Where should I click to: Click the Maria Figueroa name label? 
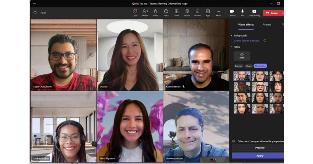(107, 158)
